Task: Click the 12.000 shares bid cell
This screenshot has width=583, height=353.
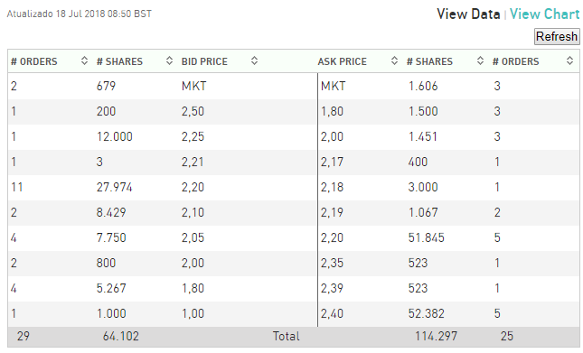Action: coord(114,136)
